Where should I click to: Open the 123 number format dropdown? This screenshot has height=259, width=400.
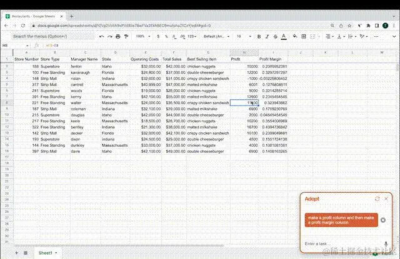[x=192, y=36]
